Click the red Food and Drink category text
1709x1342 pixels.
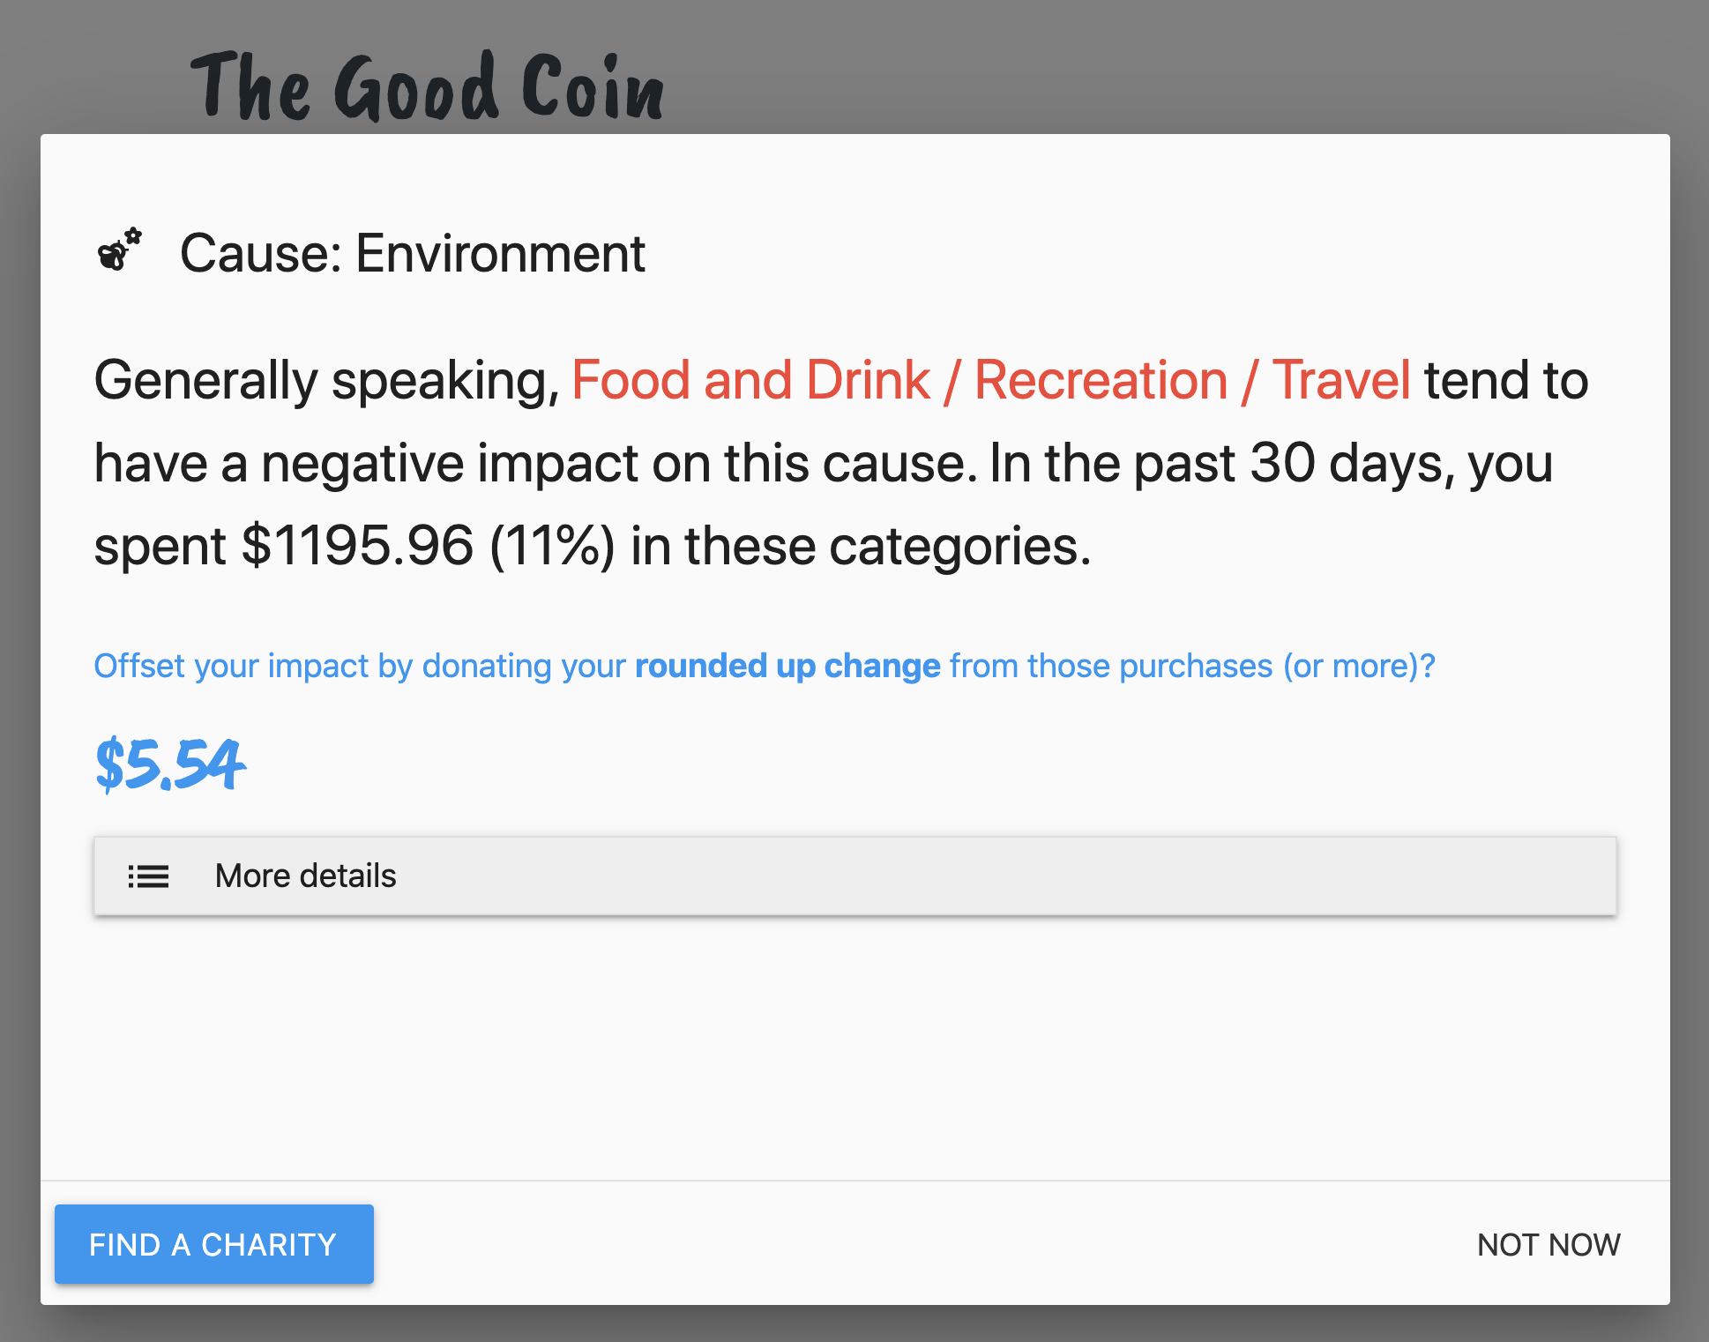click(x=751, y=381)
